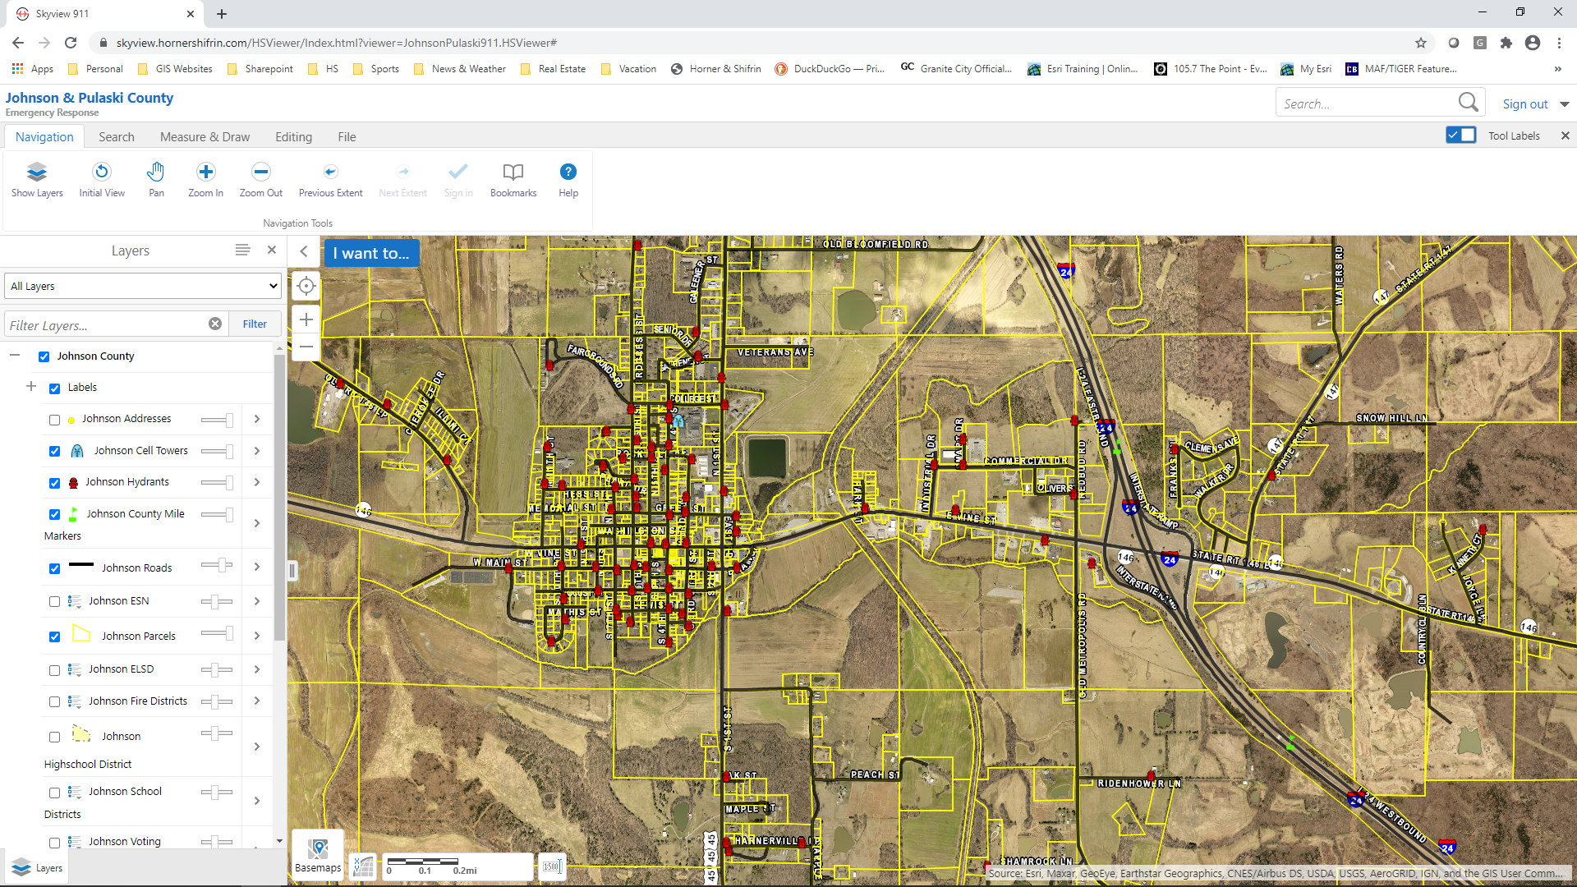The image size is (1577, 887).
Task: Go back using Previous Extent
Action: (330, 172)
